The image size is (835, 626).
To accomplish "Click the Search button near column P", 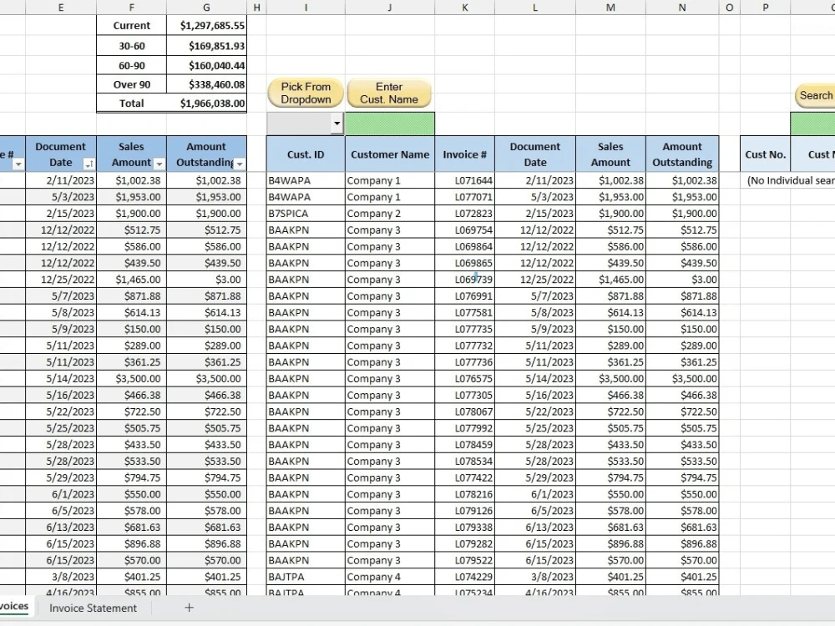I will tap(815, 95).
